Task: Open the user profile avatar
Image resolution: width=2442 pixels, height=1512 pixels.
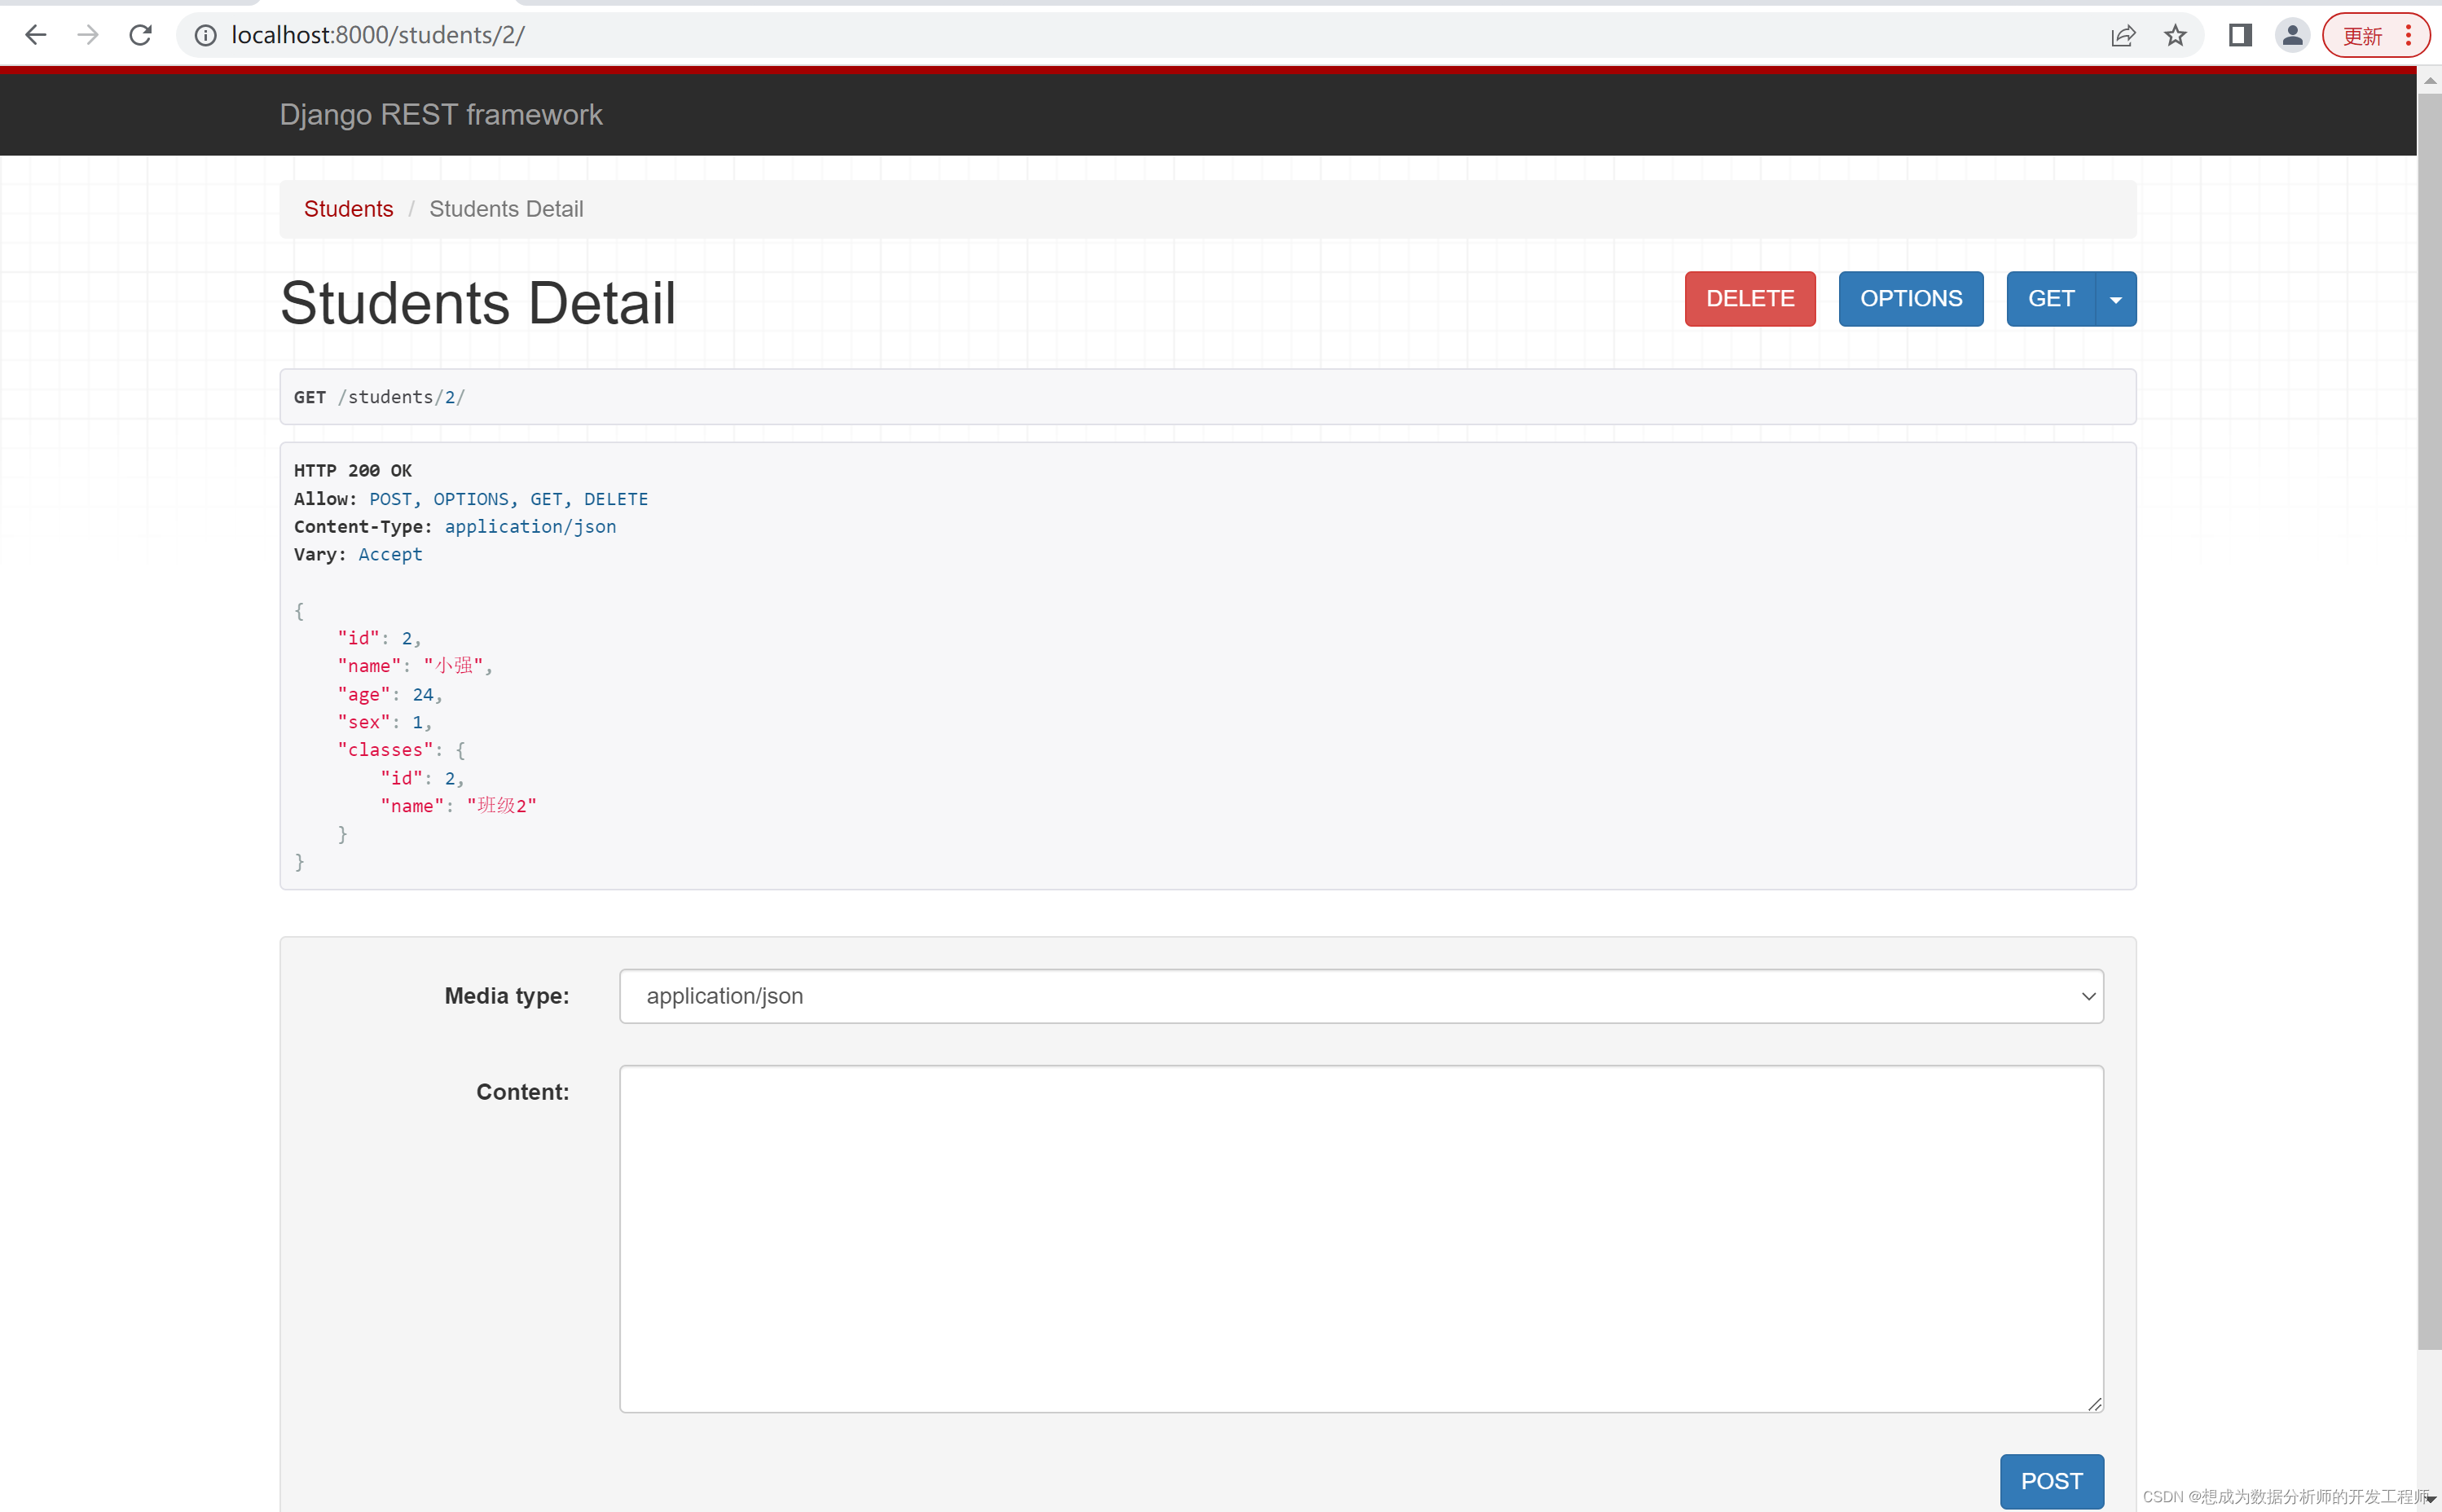Action: pos(2292,36)
